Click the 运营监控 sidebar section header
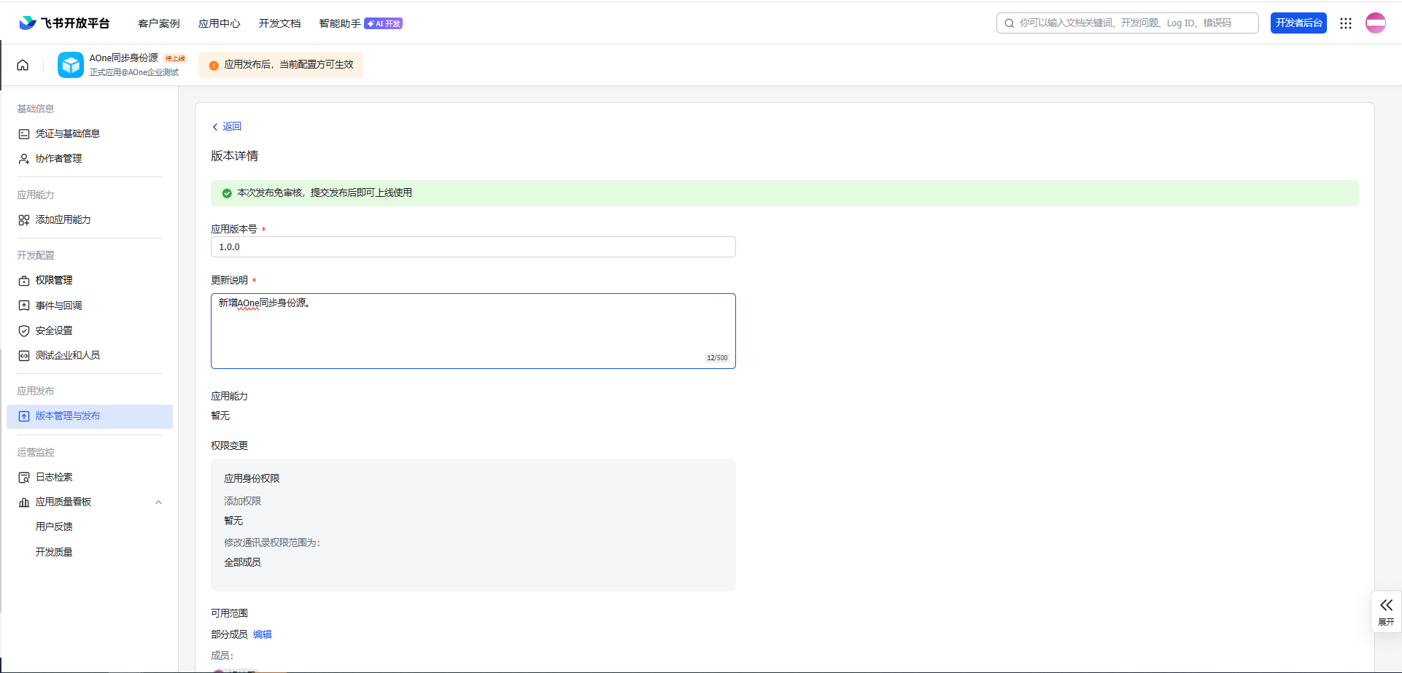This screenshot has height=673, width=1402. click(36, 452)
